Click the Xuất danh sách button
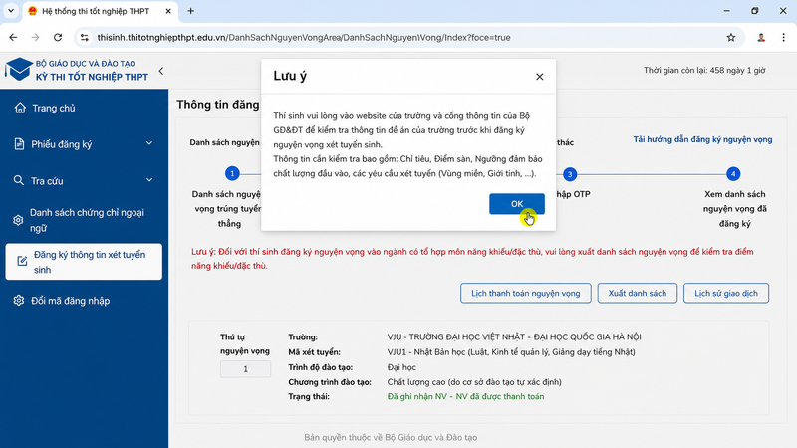 (x=637, y=293)
